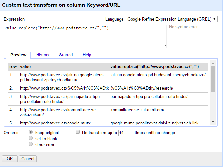The image size is (223, 167).
Task: Open the Starred tab
Action: coord(66,55)
